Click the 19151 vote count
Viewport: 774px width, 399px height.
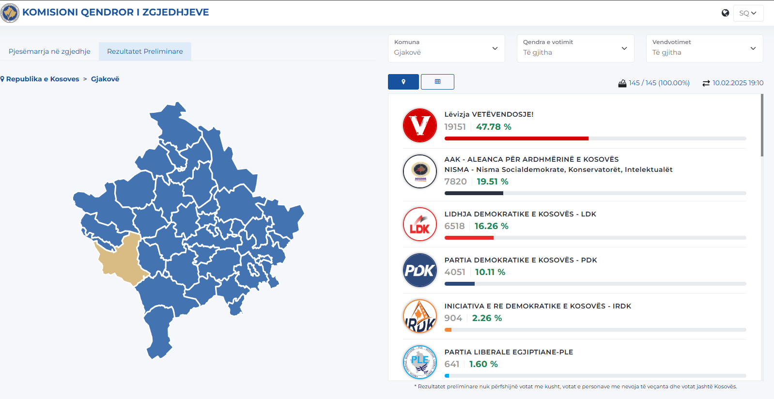455,127
